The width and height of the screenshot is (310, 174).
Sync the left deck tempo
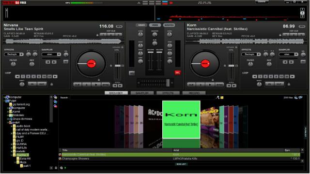coord(106,85)
